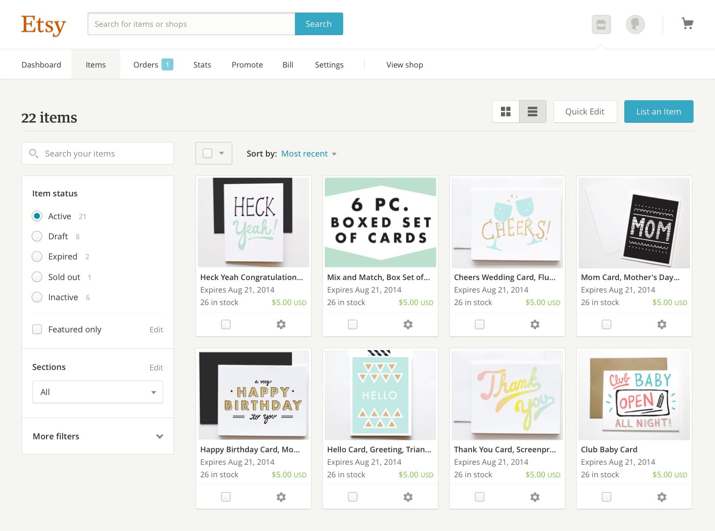Viewport: 715px width, 531px height.
Task: Select the Sold out item status
Action: tap(37, 277)
